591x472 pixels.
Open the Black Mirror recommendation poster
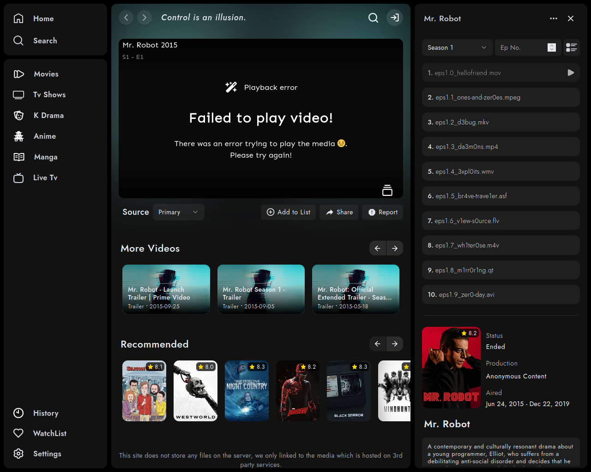(349, 391)
